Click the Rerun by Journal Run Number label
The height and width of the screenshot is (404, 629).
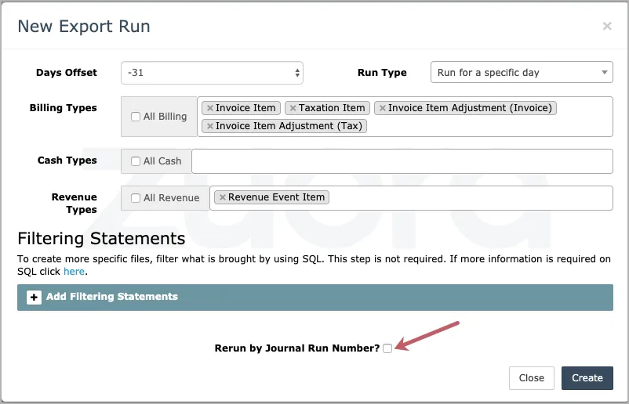tap(297, 348)
